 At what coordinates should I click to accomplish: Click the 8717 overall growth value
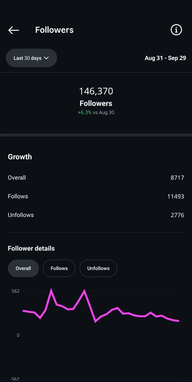point(177,178)
